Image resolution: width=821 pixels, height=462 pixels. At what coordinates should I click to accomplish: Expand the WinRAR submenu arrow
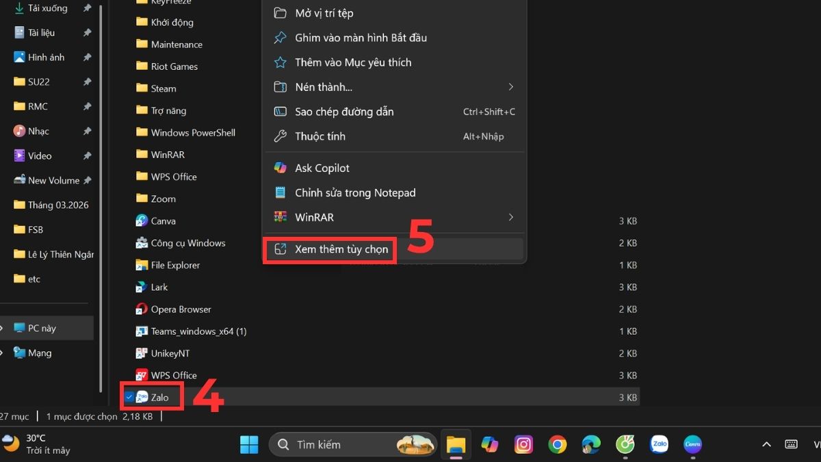point(510,217)
